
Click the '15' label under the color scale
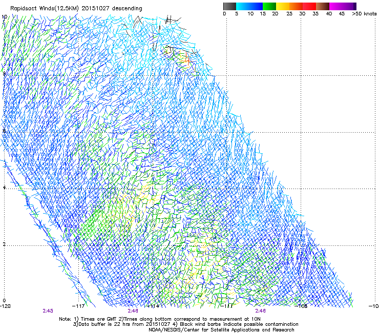pyautogui.click(x=263, y=14)
